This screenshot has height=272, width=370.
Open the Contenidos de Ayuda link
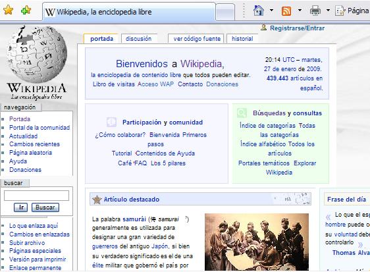pyautogui.click(x=165, y=153)
